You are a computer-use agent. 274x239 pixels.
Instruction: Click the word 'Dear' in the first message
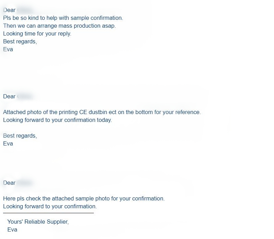tap(9, 10)
